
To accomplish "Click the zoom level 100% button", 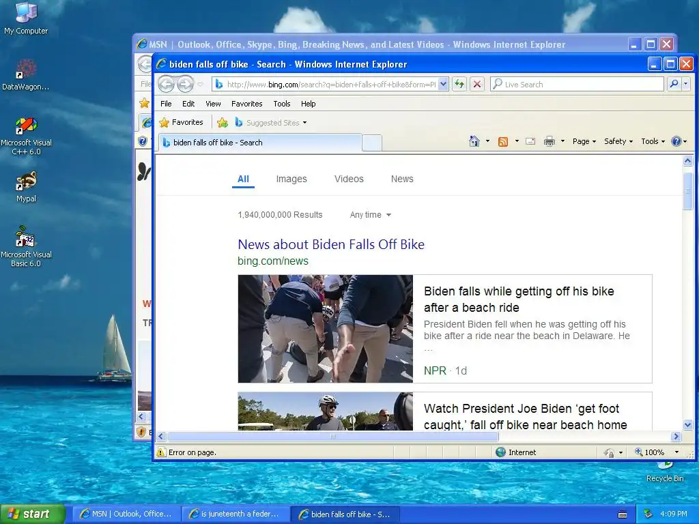I will click(x=651, y=452).
